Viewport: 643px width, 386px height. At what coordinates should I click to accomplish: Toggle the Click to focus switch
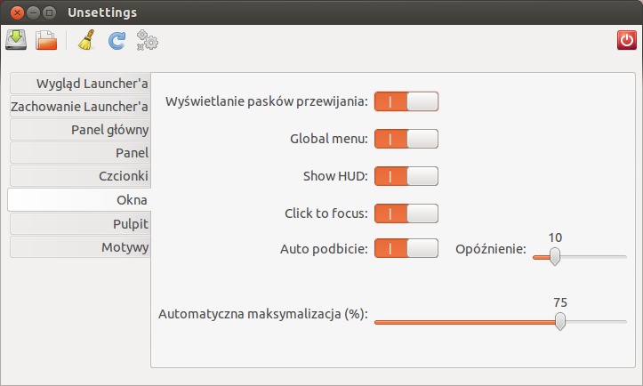tap(406, 213)
